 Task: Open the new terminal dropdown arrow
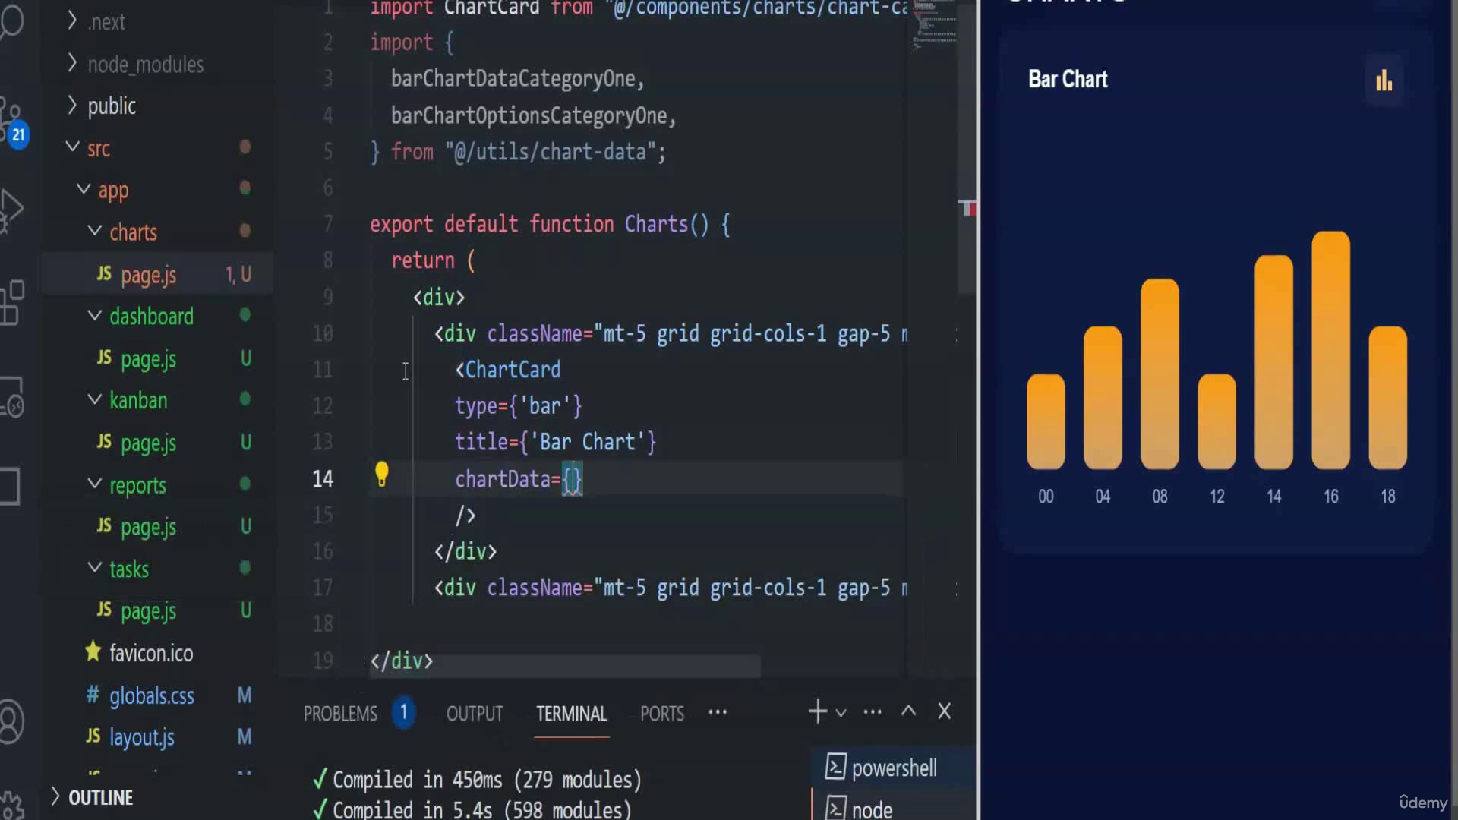(841, 712)
